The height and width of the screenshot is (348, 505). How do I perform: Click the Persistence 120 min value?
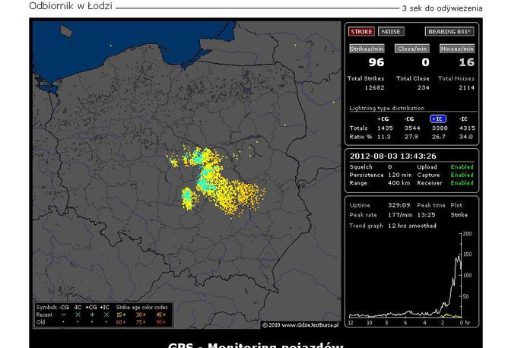(x=400, y=175)
